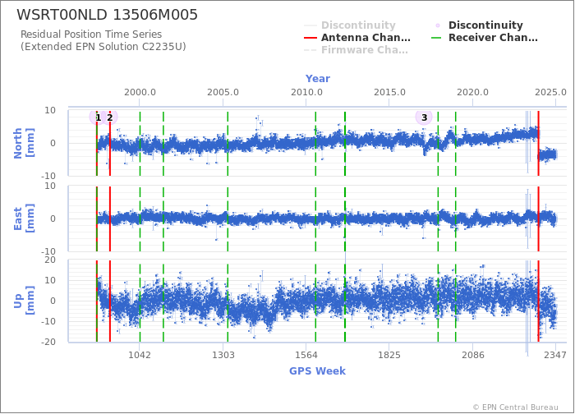Viewport: 575px width, 414px height.
Task: Click the 2015.0 year tick label
Action: tap(389, 92)
